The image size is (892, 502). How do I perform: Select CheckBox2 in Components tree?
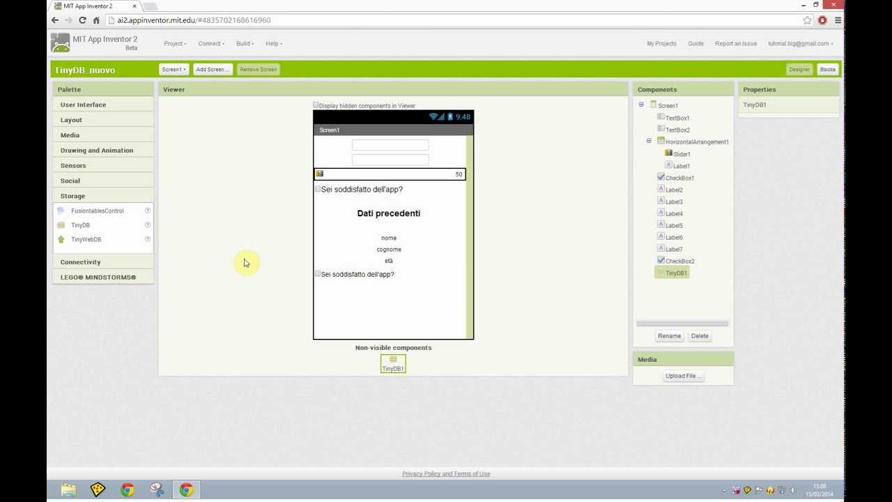[x=679, y=261]
